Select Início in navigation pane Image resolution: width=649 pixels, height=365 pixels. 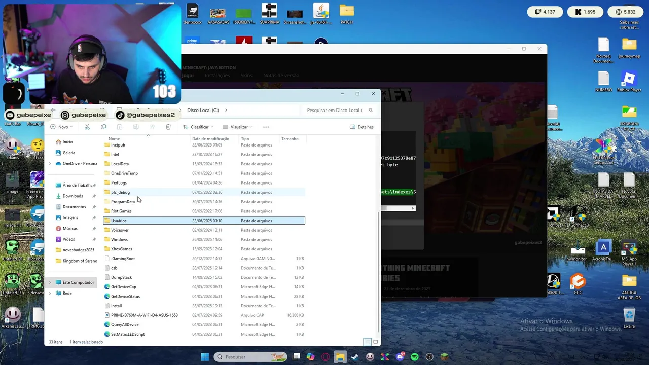coord(67,142)
